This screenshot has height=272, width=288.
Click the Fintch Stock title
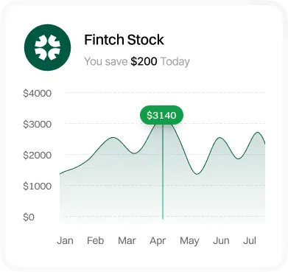click(x=124, y=40)
